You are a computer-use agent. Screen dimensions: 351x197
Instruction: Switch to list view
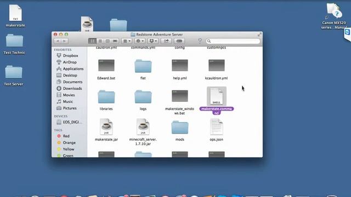[x=100, y=41]
